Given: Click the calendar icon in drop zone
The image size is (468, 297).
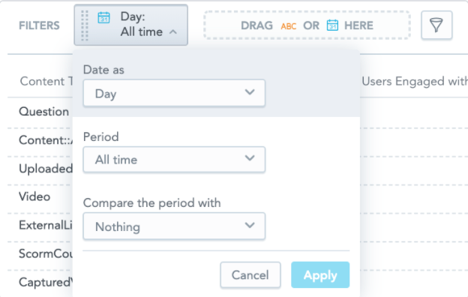Looking at the screenshot, I should (x=332, y=25).
